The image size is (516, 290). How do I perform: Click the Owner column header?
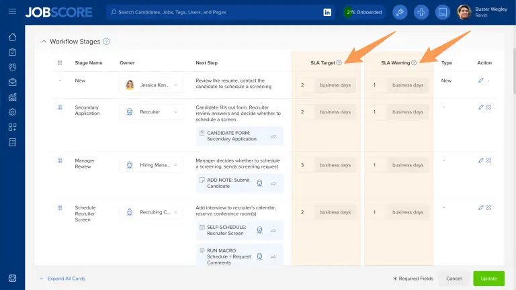pos(127,63)
